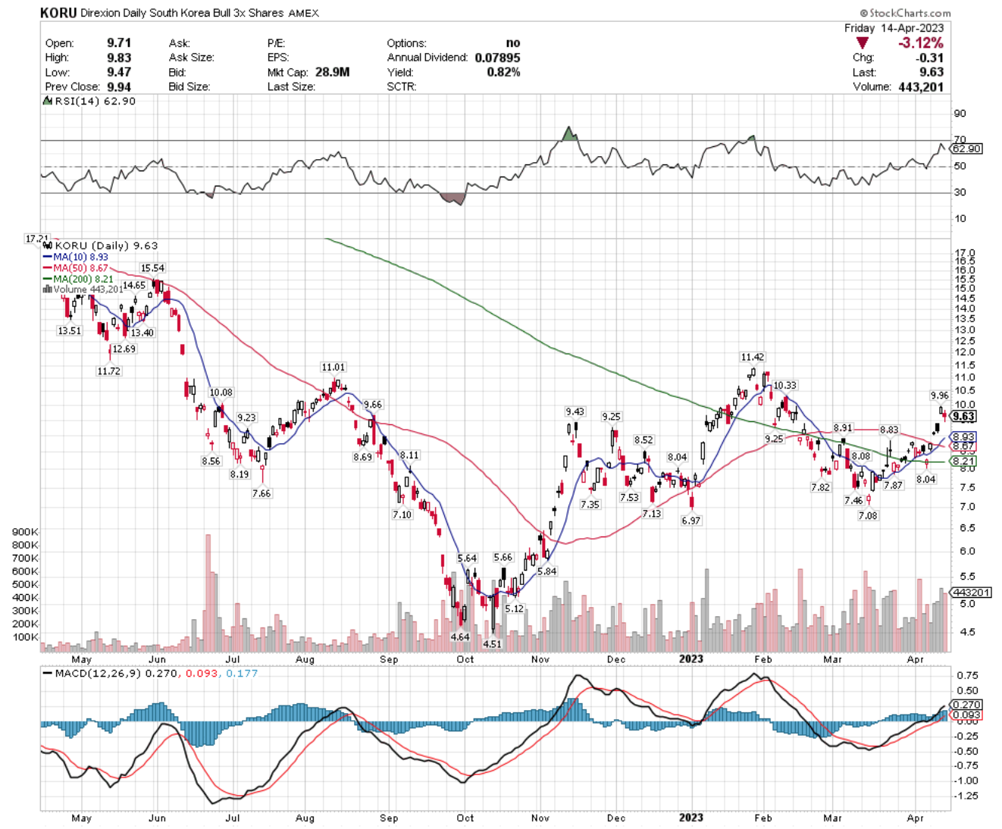
Task: Click the Annual Dividend value 0.07895
Action: (x=497, y=58)
